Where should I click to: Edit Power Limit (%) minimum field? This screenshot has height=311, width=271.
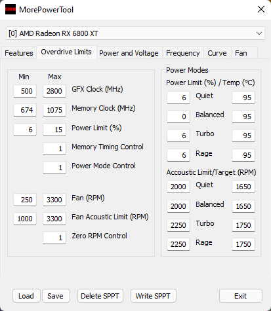point(25,130)
